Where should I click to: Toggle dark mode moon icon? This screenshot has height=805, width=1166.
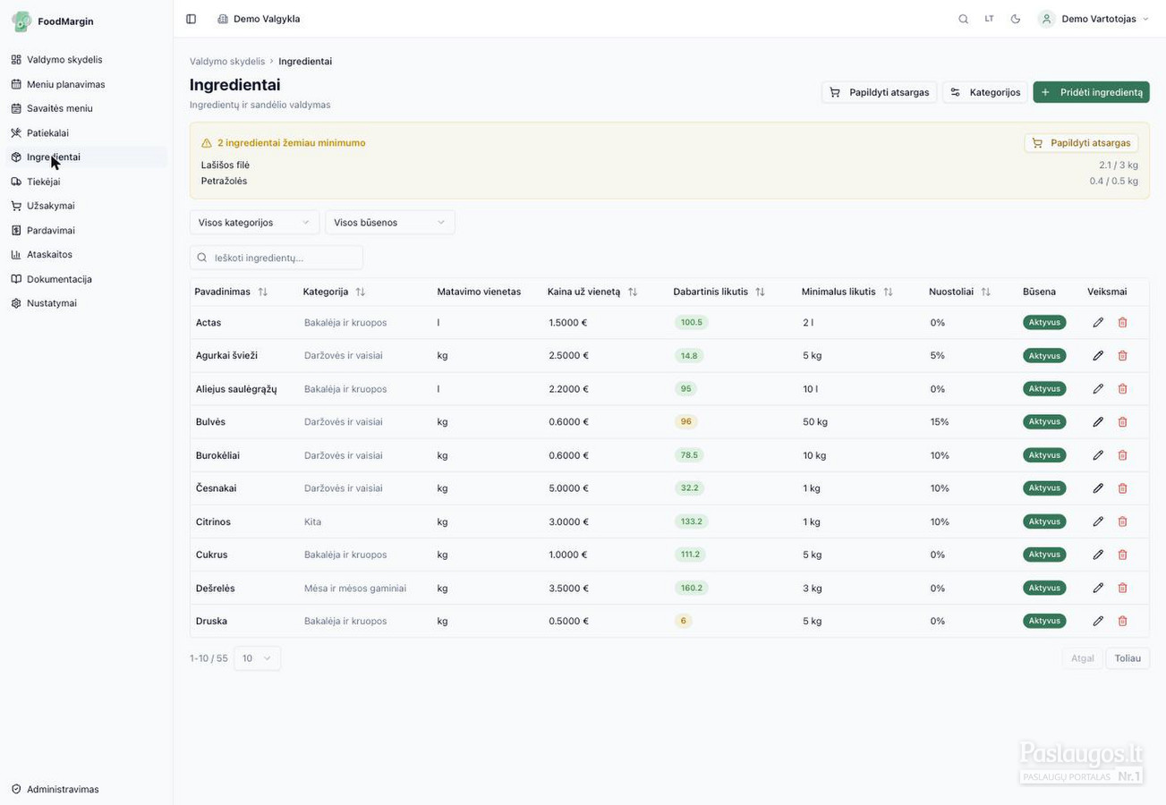click(x=1016, y=19)
